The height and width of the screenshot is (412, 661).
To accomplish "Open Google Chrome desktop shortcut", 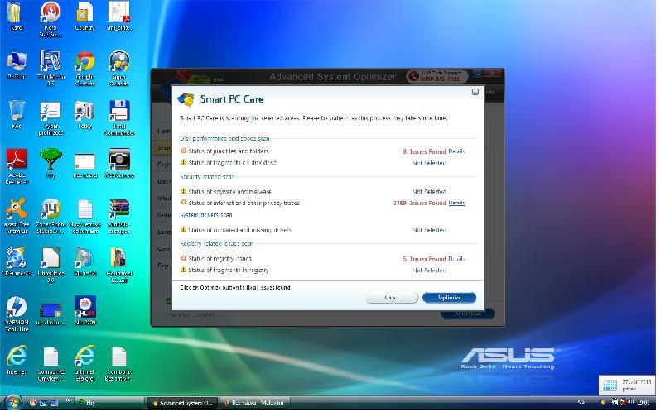I will click(84, 68).
